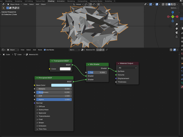Image resolution: width=183 pixels, height=137 pixels.
Task: Click the X axis on navigation gizmo
Action: 177,17
